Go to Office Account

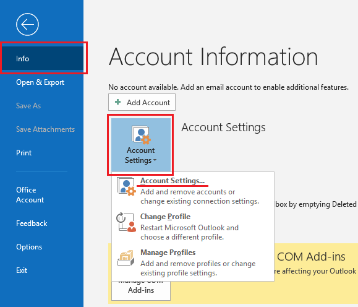pos(30,195)
